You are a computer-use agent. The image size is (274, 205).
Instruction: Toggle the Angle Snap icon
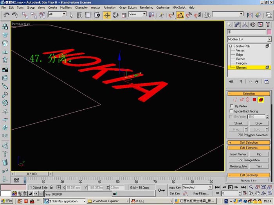pos(180,15)
